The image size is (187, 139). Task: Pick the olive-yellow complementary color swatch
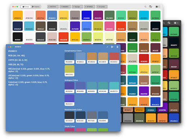(x=70, y=71)
